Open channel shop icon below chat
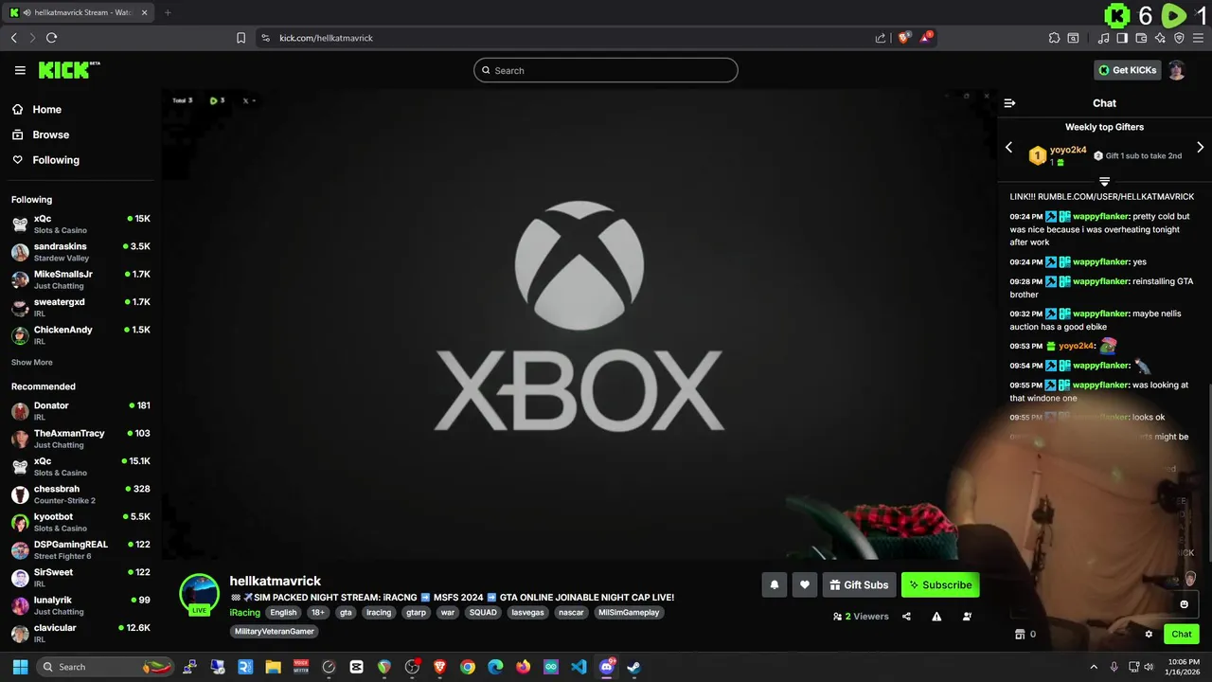 click(x=1020, y=635)
